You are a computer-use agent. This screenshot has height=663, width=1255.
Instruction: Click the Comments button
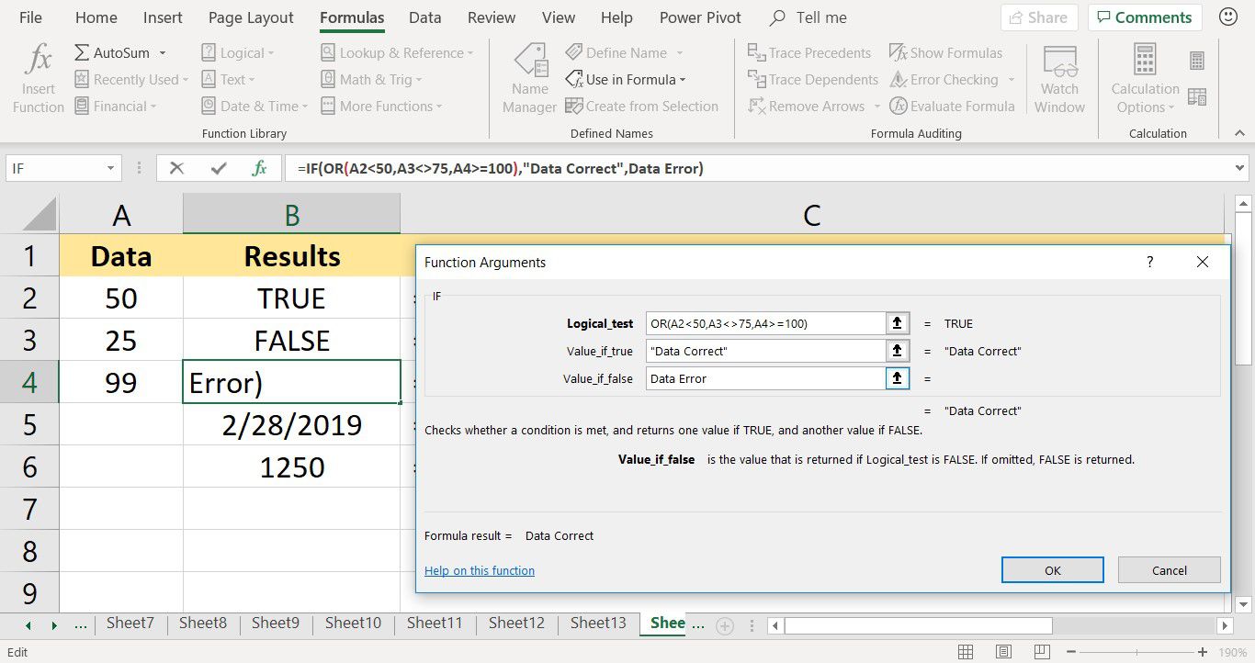click(1144, 17)
